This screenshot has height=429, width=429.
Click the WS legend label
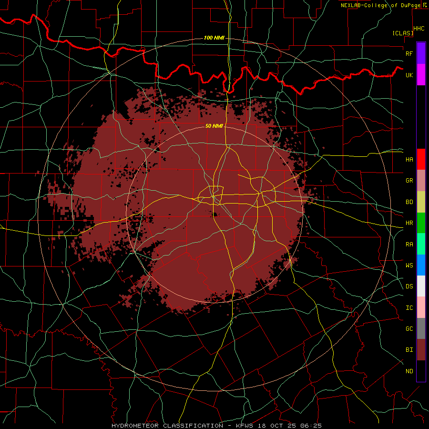(x=409, y=266)
